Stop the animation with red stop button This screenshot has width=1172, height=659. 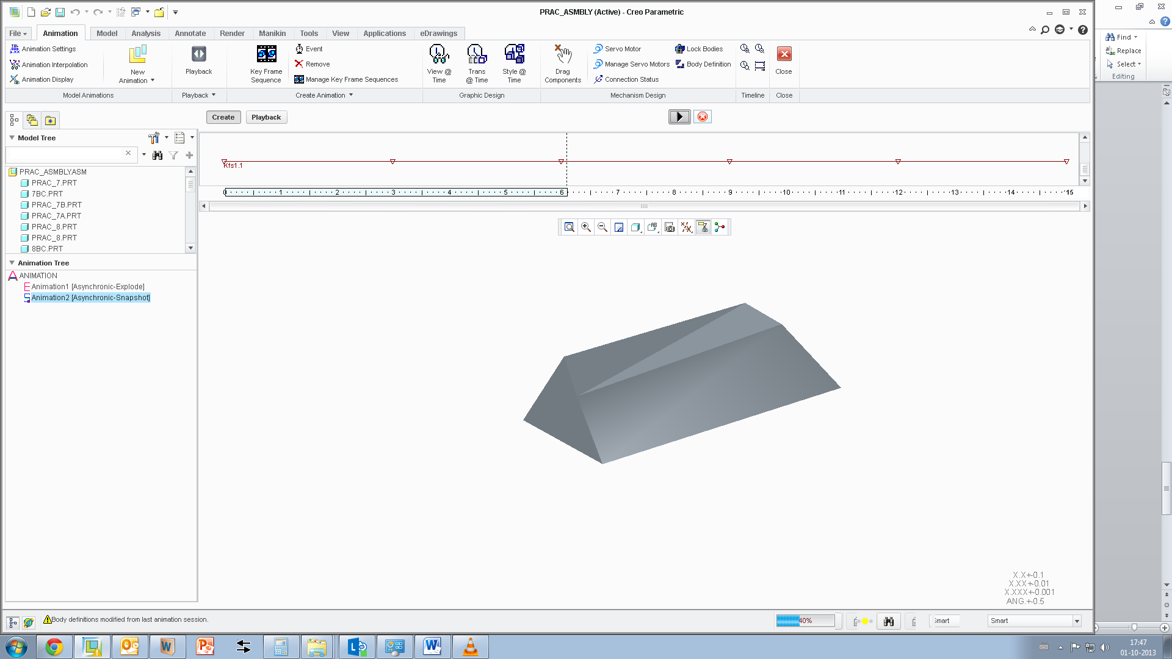703,117
